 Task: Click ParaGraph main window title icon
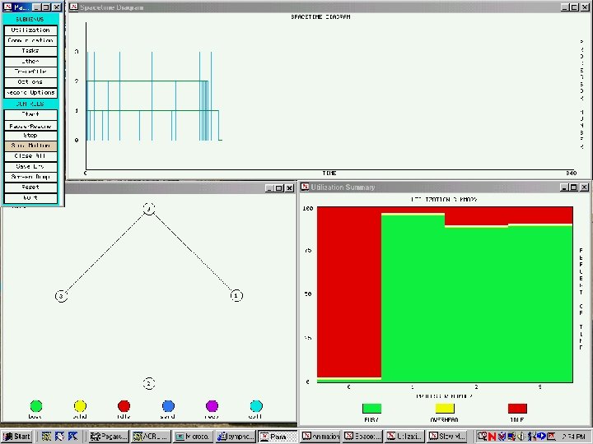[7, 7]
